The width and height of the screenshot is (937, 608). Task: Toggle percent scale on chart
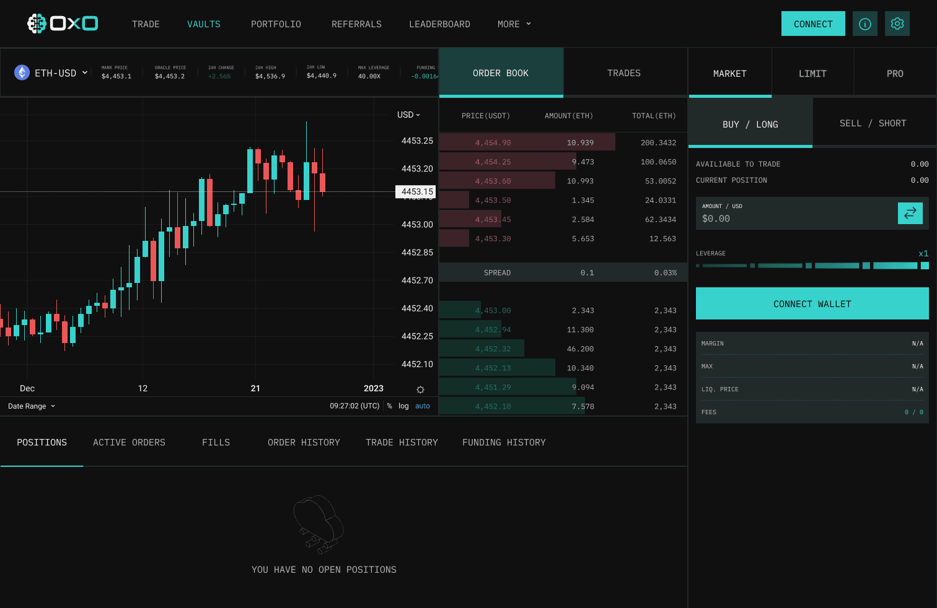(389, 406)
